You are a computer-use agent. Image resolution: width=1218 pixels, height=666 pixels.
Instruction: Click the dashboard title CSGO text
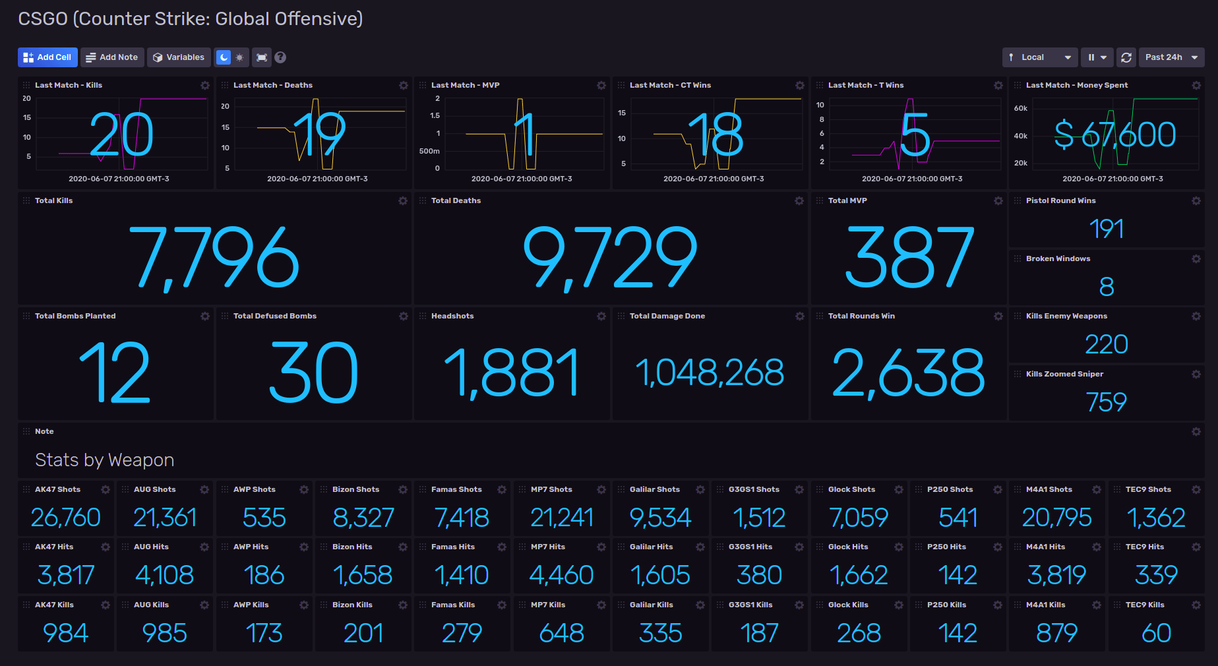pyautogui.click(x=191, y=18)
